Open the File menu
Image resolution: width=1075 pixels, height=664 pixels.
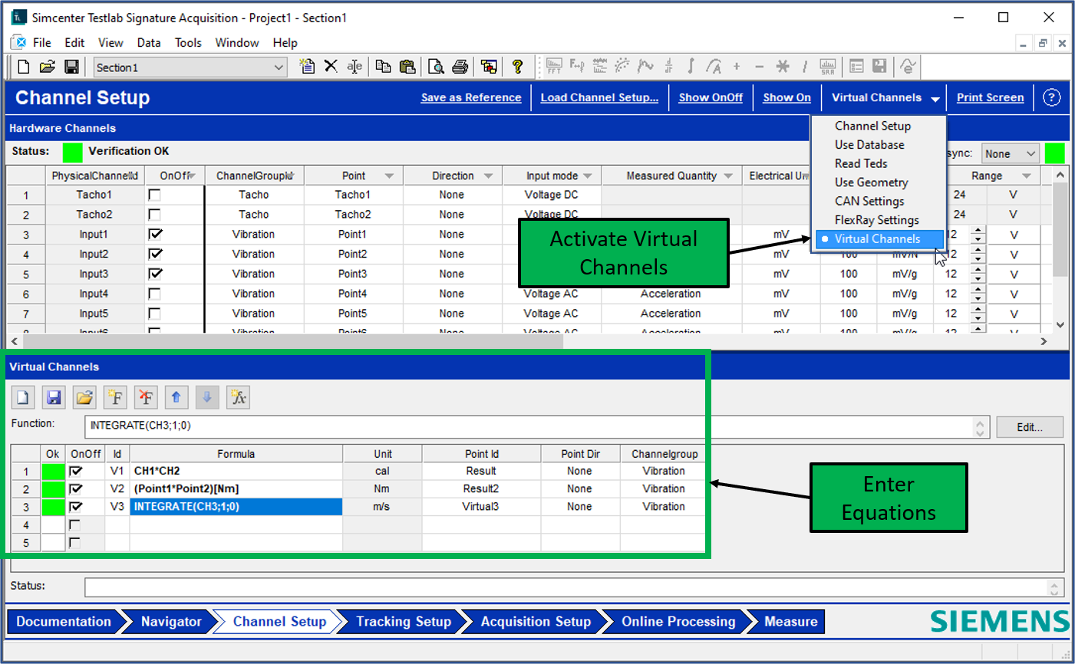(x=42, y=42)
